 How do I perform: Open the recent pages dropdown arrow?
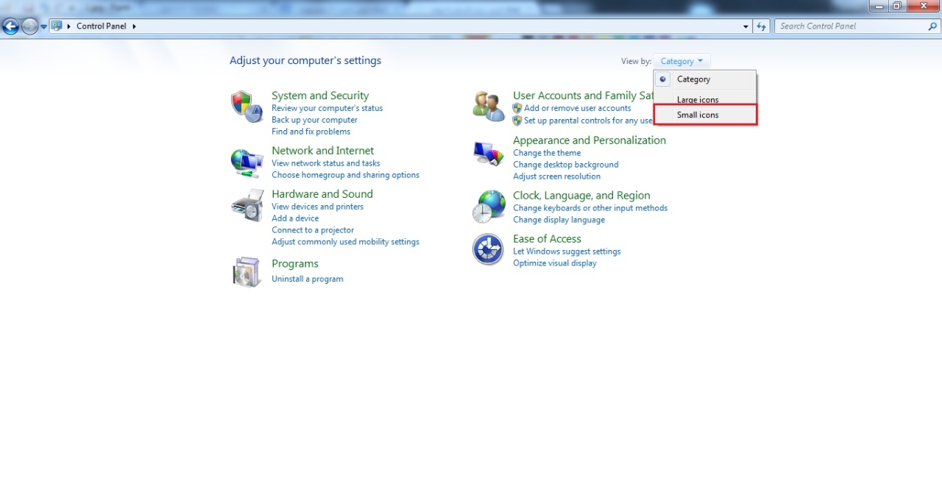tap(44, 26)
